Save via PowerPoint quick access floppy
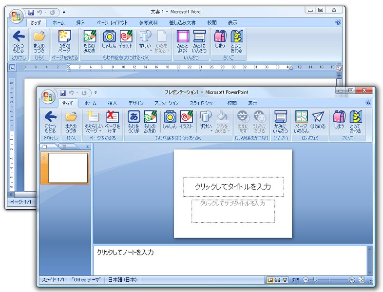Screen dimensions: 383x292 tap(63, 92)
